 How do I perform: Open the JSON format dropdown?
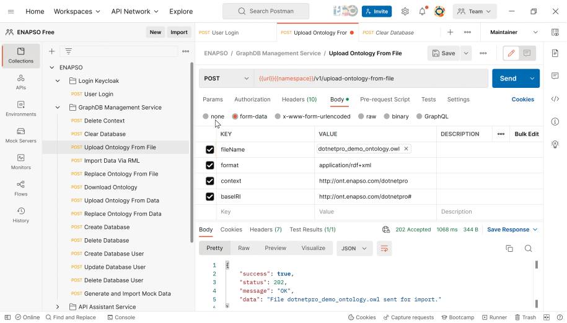(354, 249)
